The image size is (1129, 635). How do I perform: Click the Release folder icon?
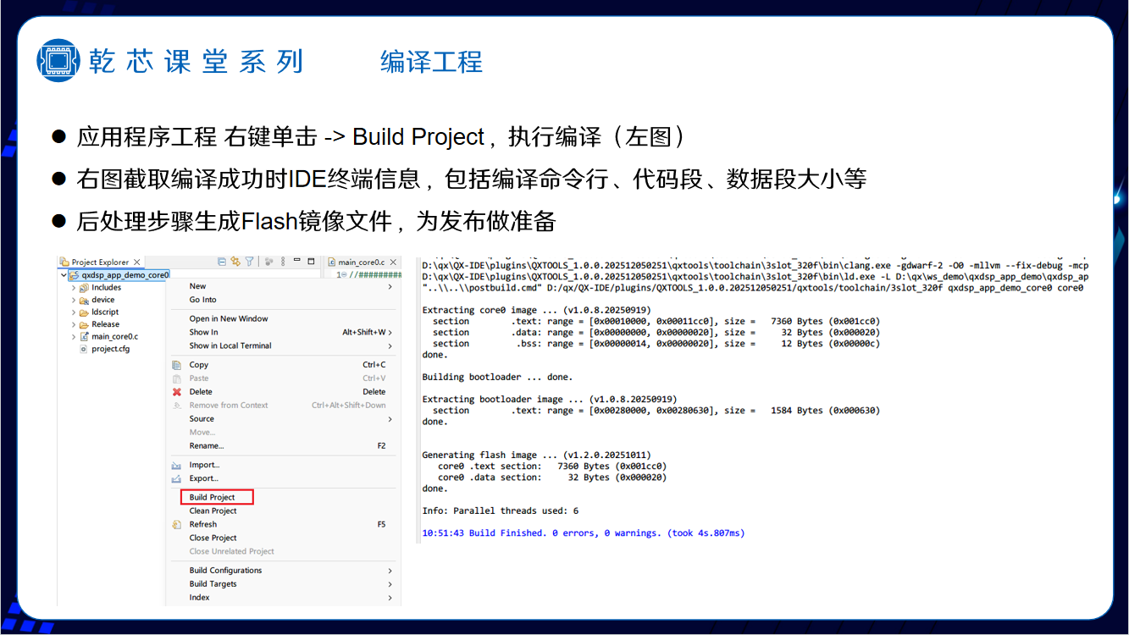[x=84, y=324]
